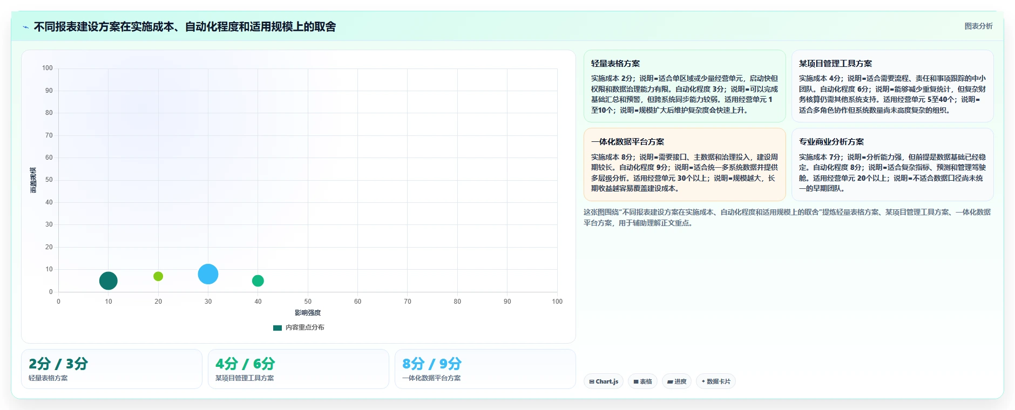Open the 专业商业分析方案 description card
Viewport: 1015px width, 410px height.
[x=892, y=165]
